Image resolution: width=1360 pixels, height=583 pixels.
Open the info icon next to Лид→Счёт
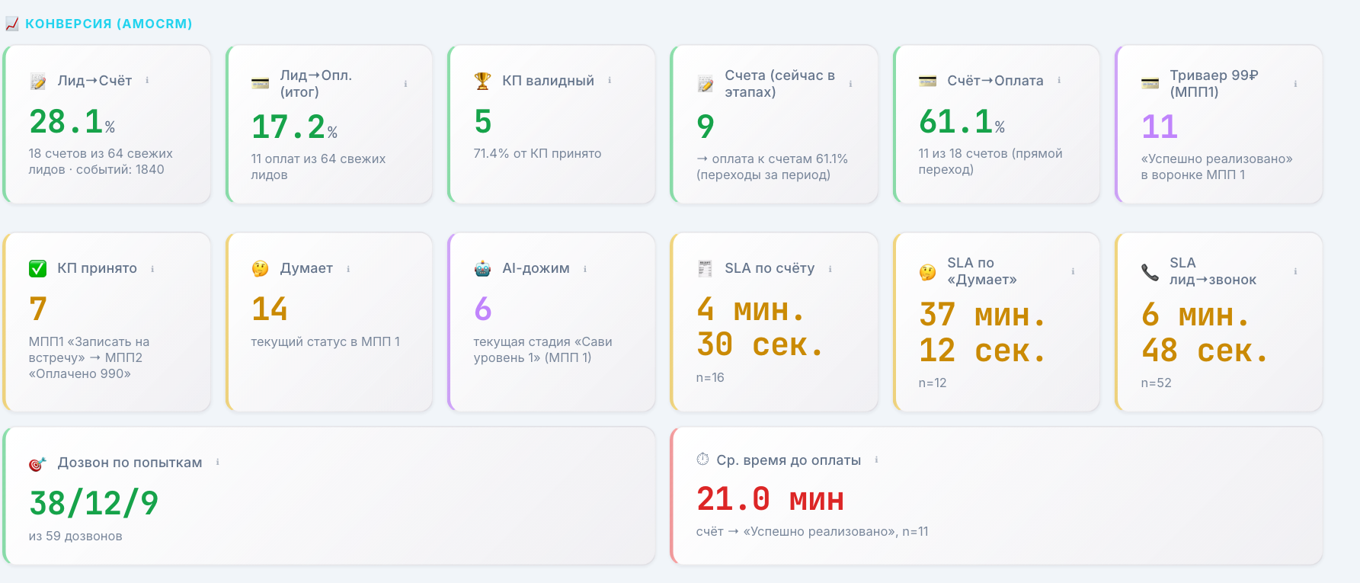coord(147,80)
